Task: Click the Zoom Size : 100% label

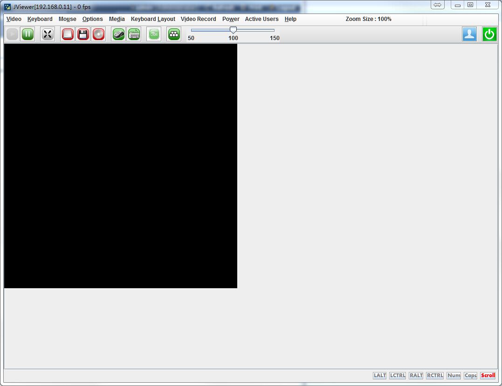Action: 369,19
